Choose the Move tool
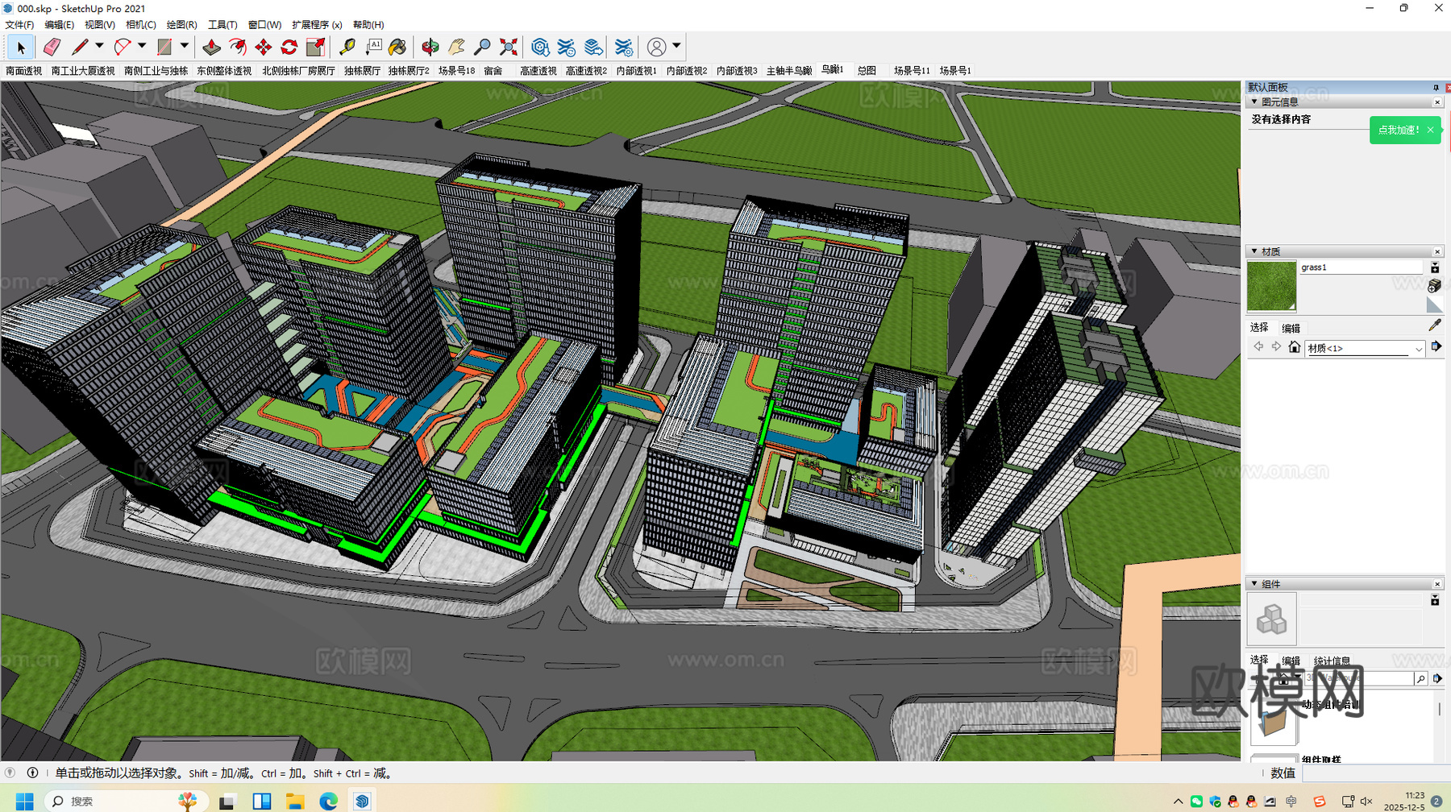The width and height of the screenshot is (1451, 812). pyautogui.click(x=264, y=48)
